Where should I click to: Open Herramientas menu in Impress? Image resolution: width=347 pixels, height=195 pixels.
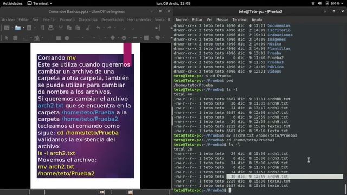[x=139, y=19]
